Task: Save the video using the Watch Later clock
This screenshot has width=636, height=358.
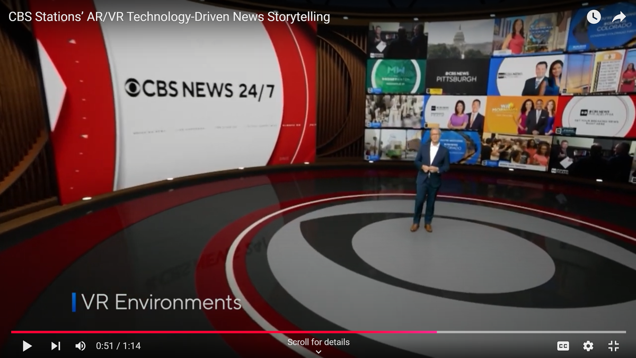Action: coord(593,16)
